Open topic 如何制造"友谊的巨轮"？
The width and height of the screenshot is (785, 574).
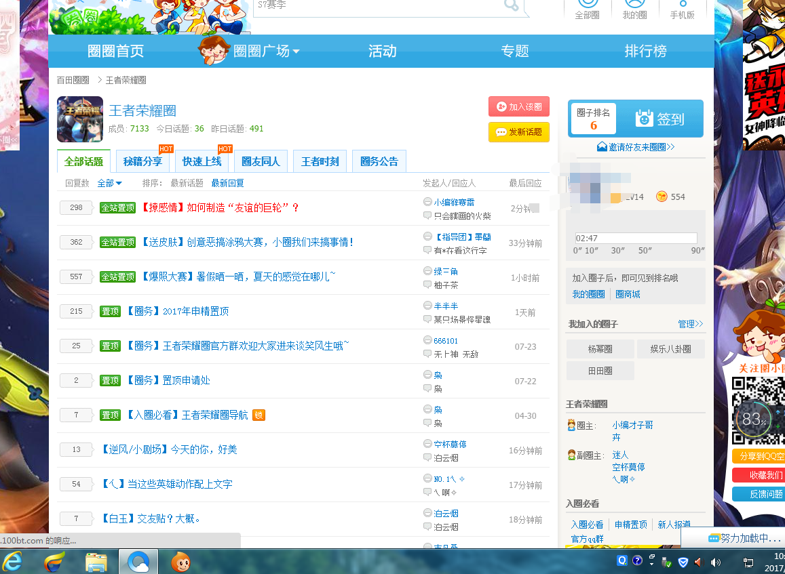tap(221, 207)
